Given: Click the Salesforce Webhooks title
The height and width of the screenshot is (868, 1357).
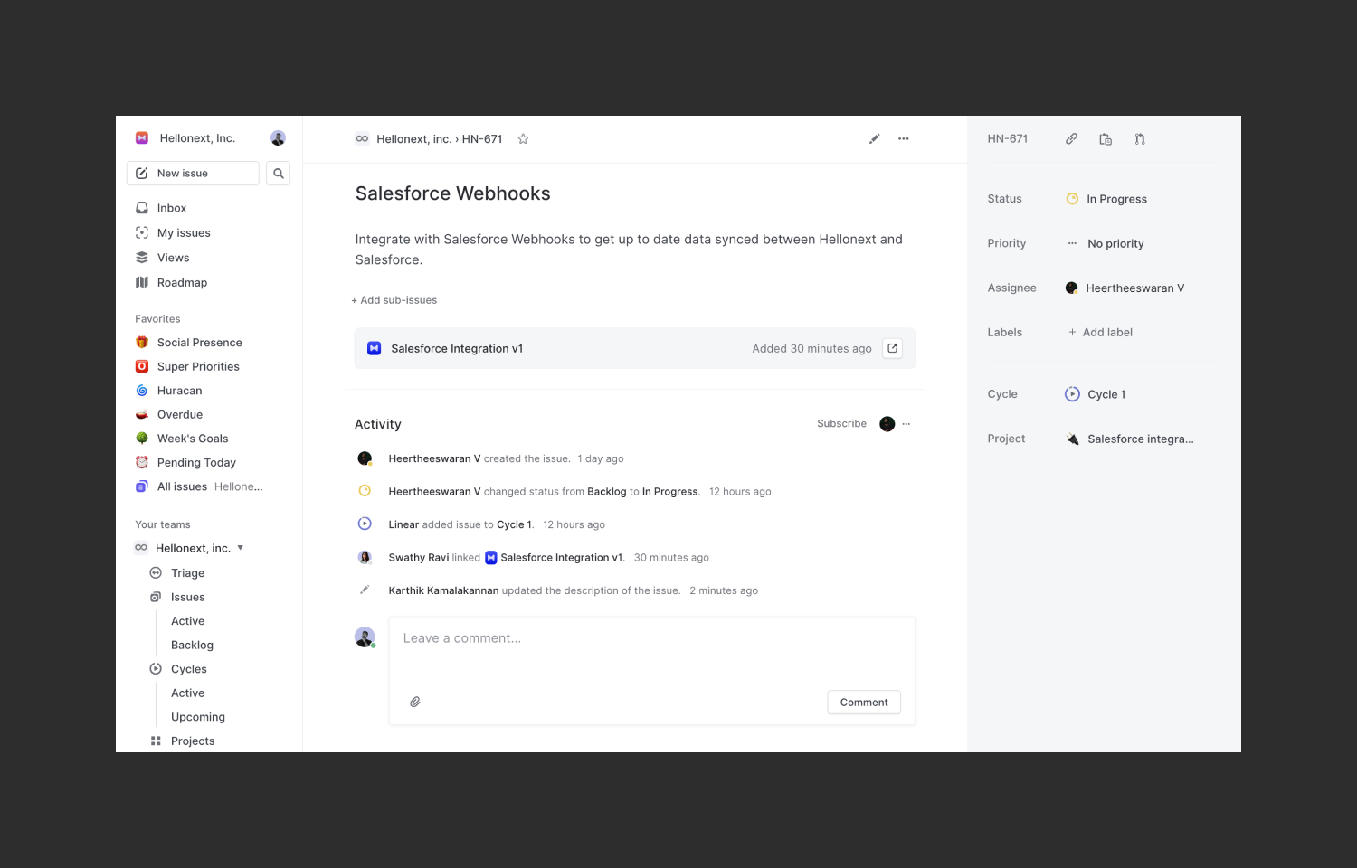Looking at the screenshot, I should point(453,193).
